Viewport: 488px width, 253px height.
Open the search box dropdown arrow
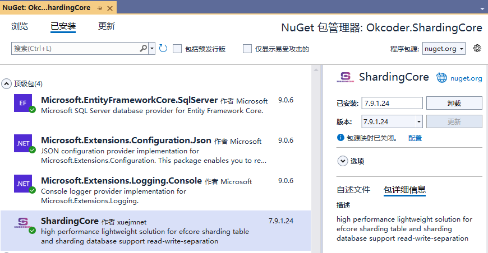(x=152, y=49)
